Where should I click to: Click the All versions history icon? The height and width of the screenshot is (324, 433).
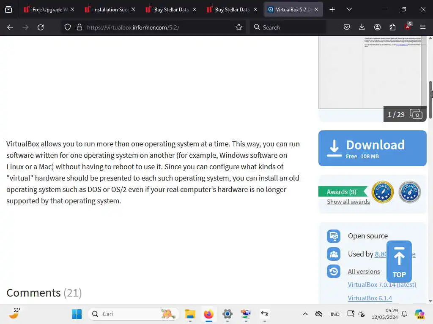click(334, 271)
